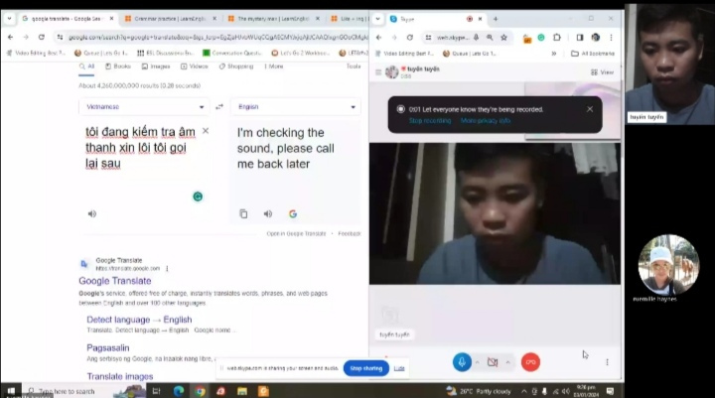Listen to the English translation audio
Image resolution: width=715 pixels, height=398 pixels.
(267, 213)
